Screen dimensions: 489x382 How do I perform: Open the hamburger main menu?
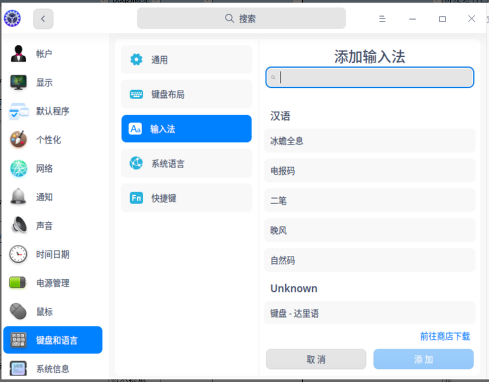(x=382, y=19)
